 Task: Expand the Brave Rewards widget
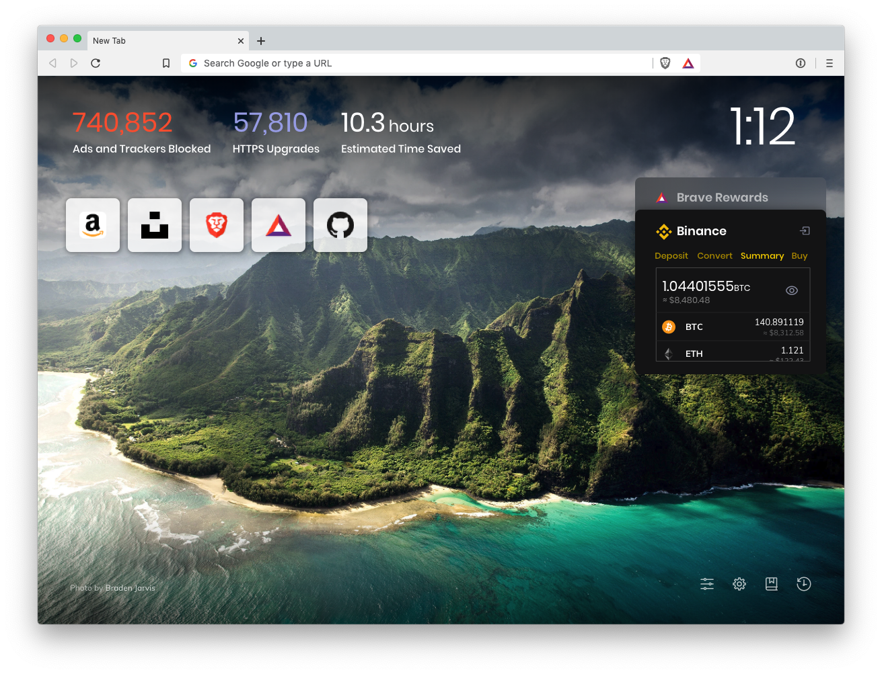pyautogui.click(x=722, y=198)
